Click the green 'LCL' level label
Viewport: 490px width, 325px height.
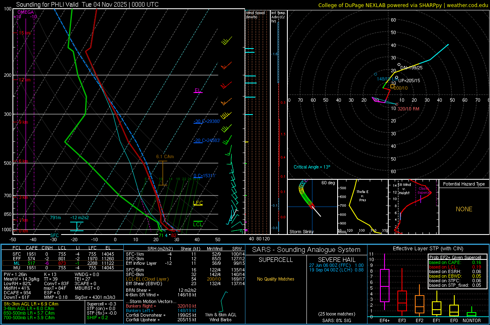tap(198, 224)
